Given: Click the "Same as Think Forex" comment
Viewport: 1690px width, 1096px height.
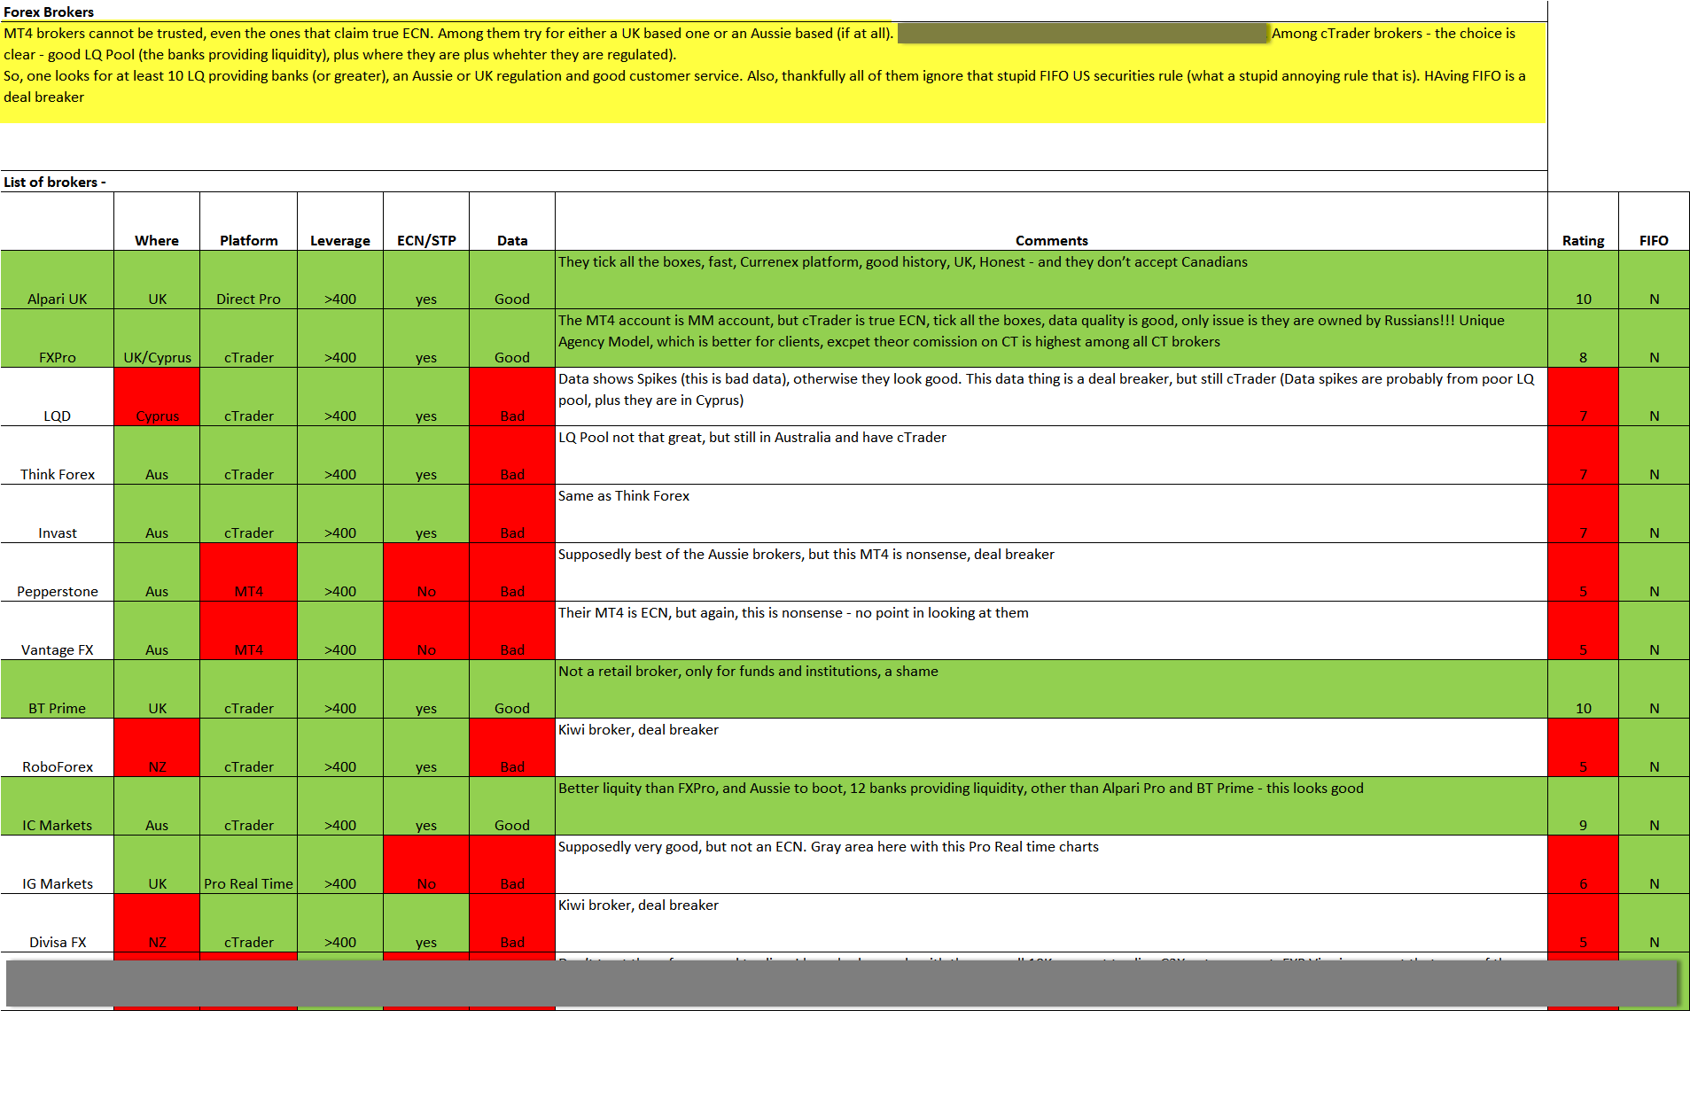Looking at the screenshot, I should point(1052,514).
